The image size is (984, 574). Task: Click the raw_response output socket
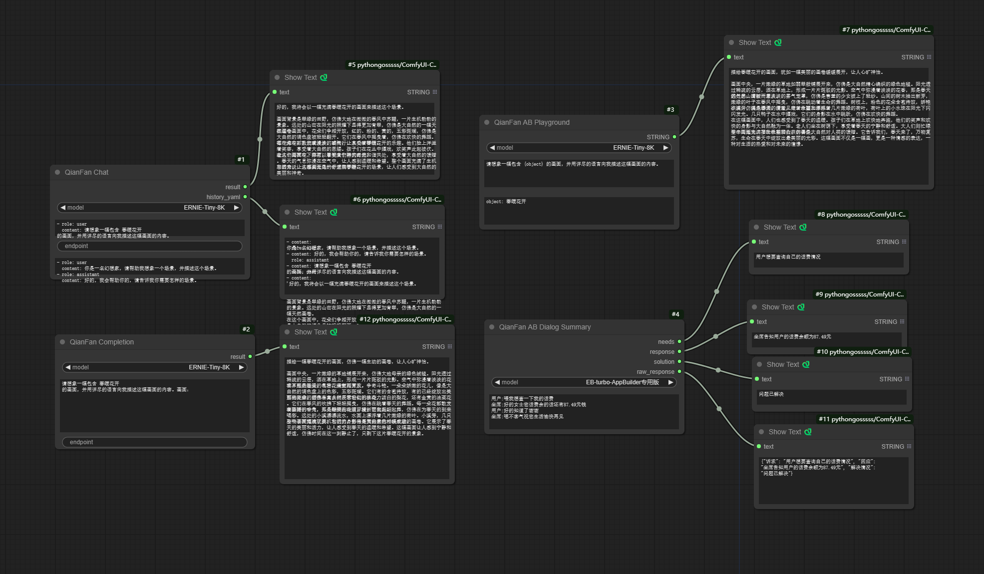pyautogui.click(x=679, y=372)
